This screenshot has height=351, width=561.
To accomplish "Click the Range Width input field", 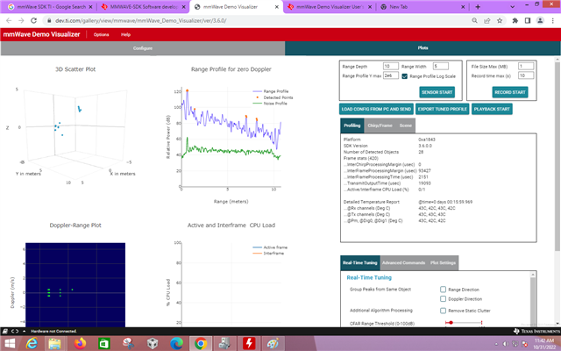I will [x=440, y=67].
